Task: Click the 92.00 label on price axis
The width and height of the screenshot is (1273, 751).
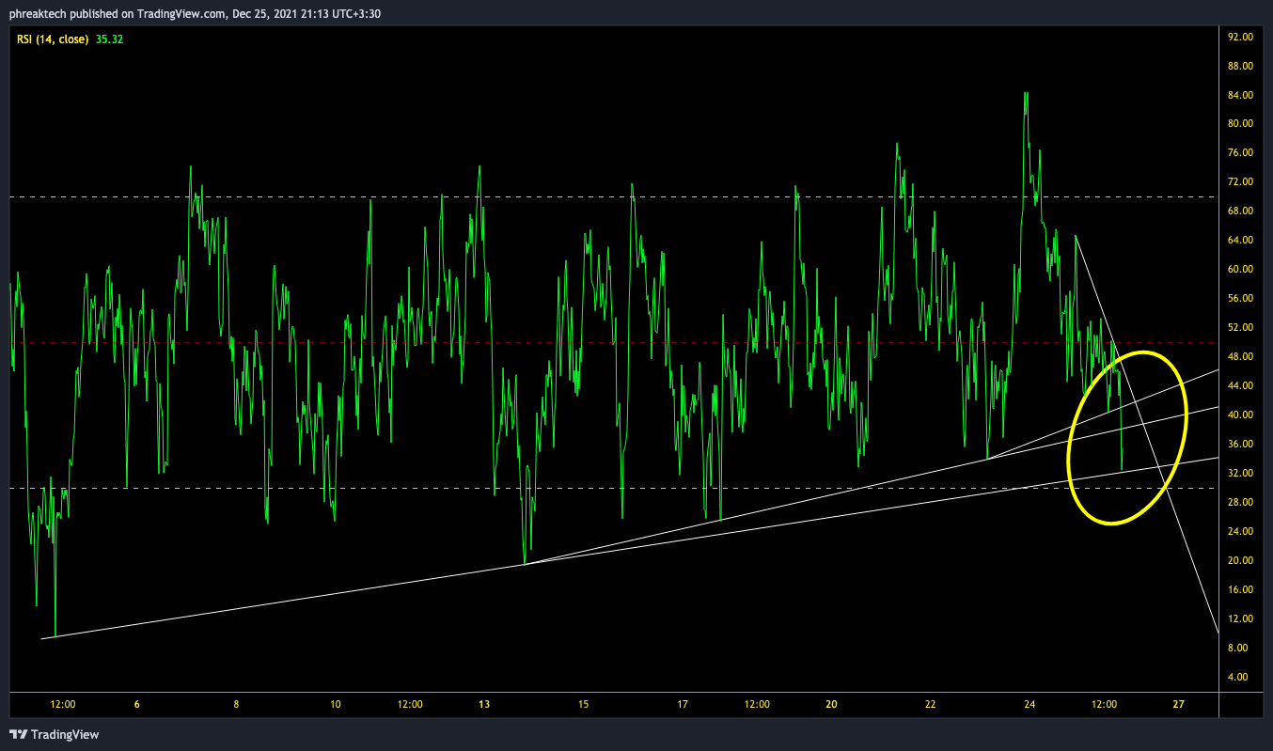Action: 1241,37
